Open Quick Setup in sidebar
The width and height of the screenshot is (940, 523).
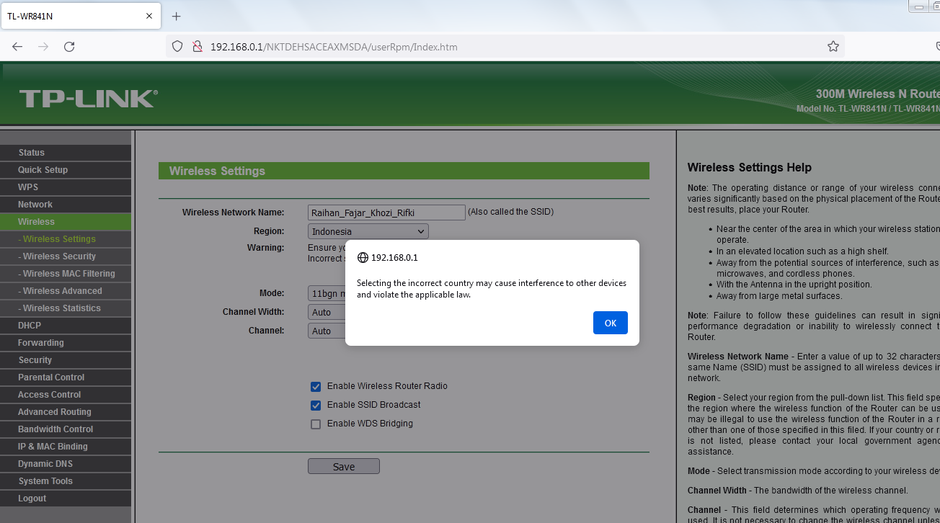coord(66,170)
